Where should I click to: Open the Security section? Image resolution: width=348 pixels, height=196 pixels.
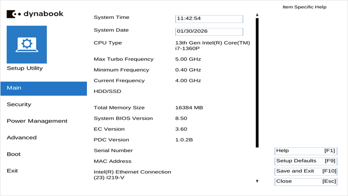tap(19, 104)
